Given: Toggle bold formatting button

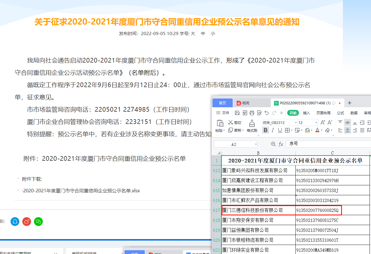Looking at the screenshot, I should point(266,130).
